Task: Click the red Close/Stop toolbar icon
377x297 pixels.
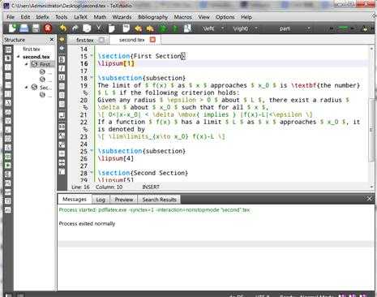Action: (x=48, y=28)
